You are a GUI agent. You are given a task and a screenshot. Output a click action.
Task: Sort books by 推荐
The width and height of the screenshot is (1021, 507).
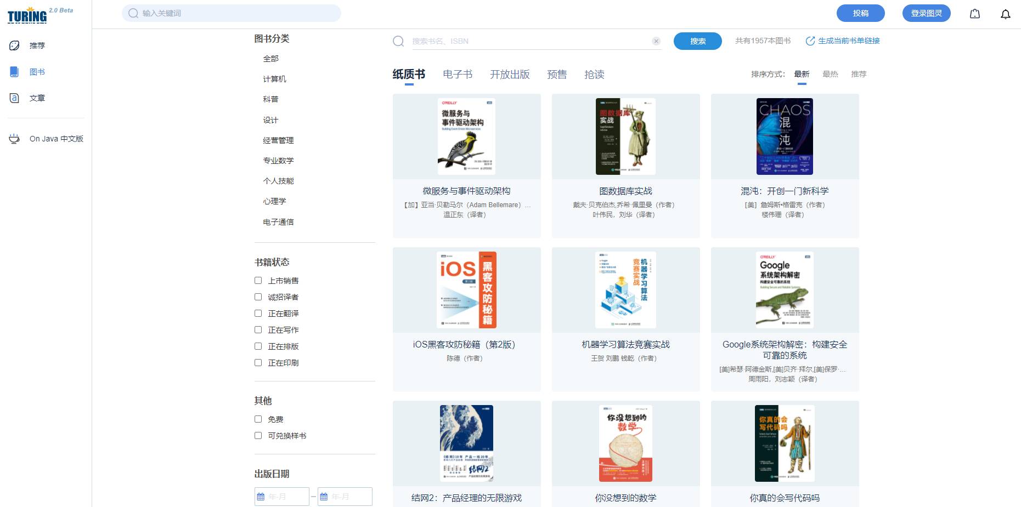click(x=859, y=74)
